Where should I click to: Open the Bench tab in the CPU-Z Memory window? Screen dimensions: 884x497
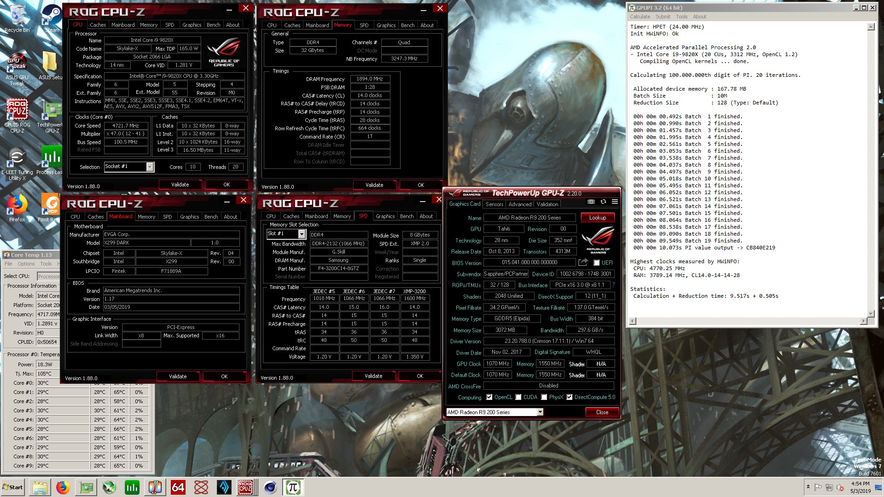click(x=407, y=25)
